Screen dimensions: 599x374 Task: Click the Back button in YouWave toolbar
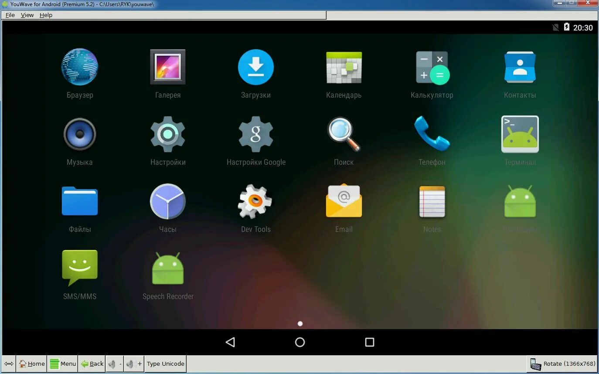click(92, 364)
